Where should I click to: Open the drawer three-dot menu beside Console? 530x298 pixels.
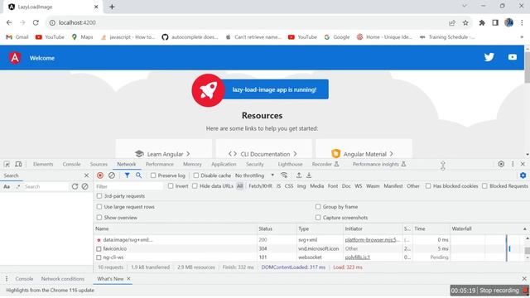tap(7, 279)
